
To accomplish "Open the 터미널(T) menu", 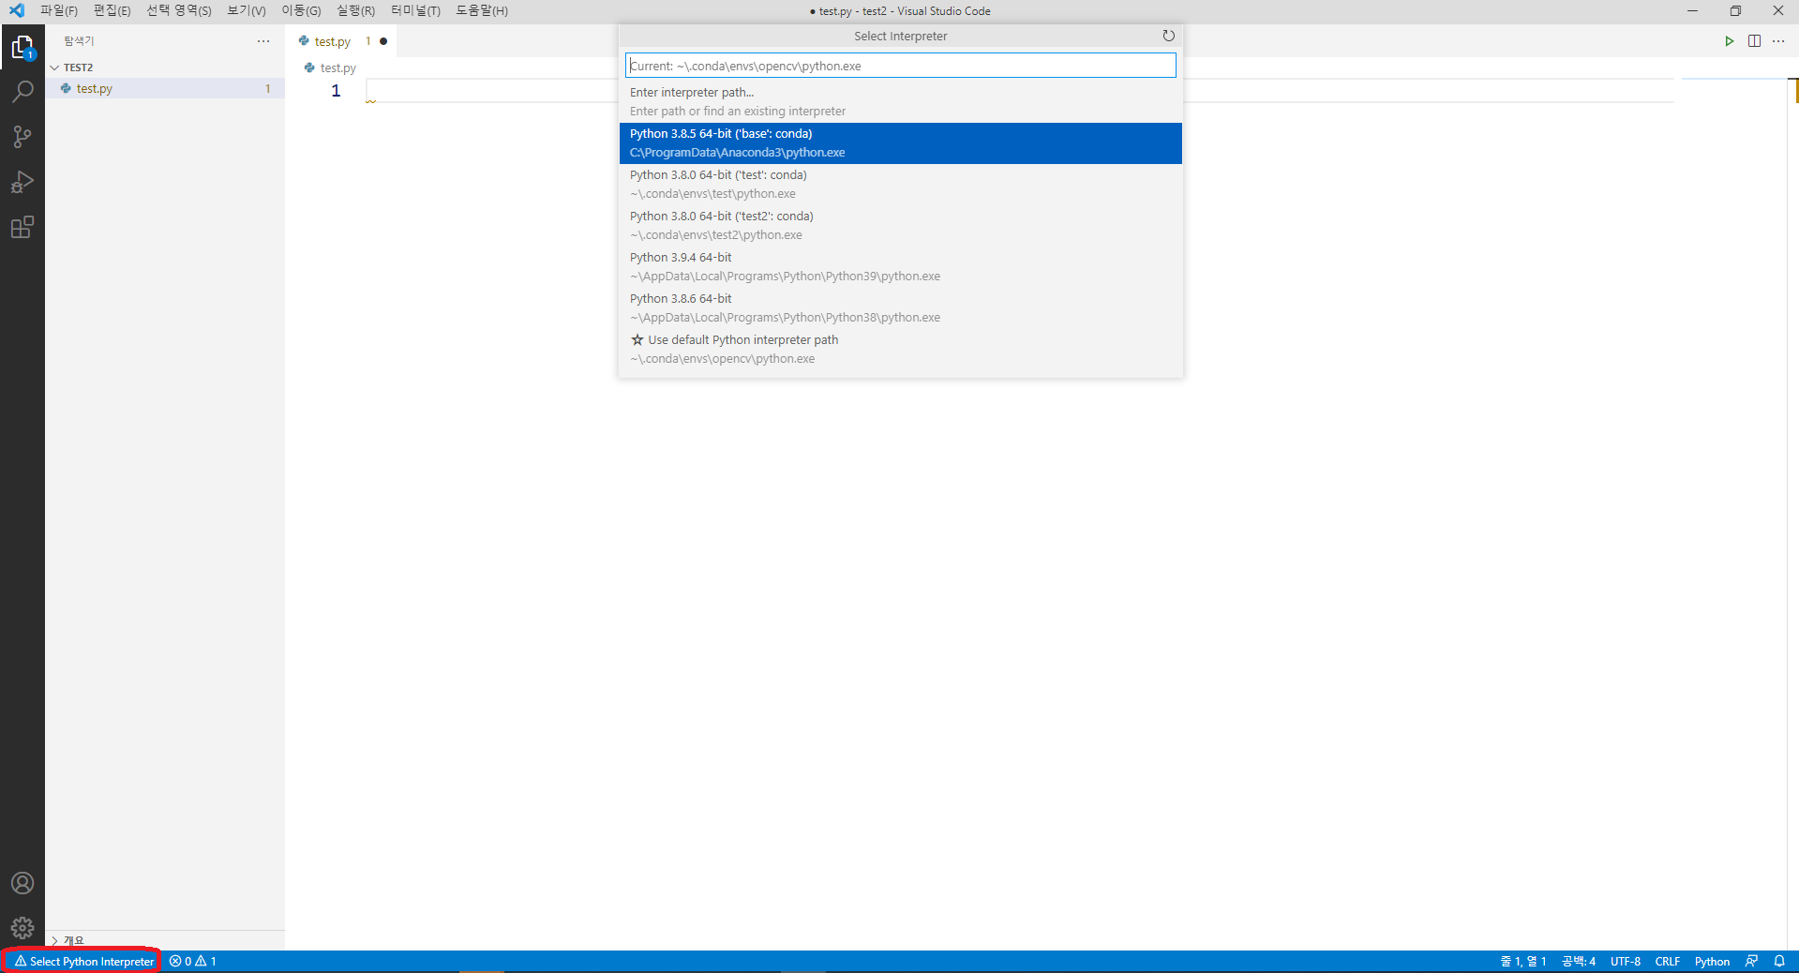I will (415, 10).
